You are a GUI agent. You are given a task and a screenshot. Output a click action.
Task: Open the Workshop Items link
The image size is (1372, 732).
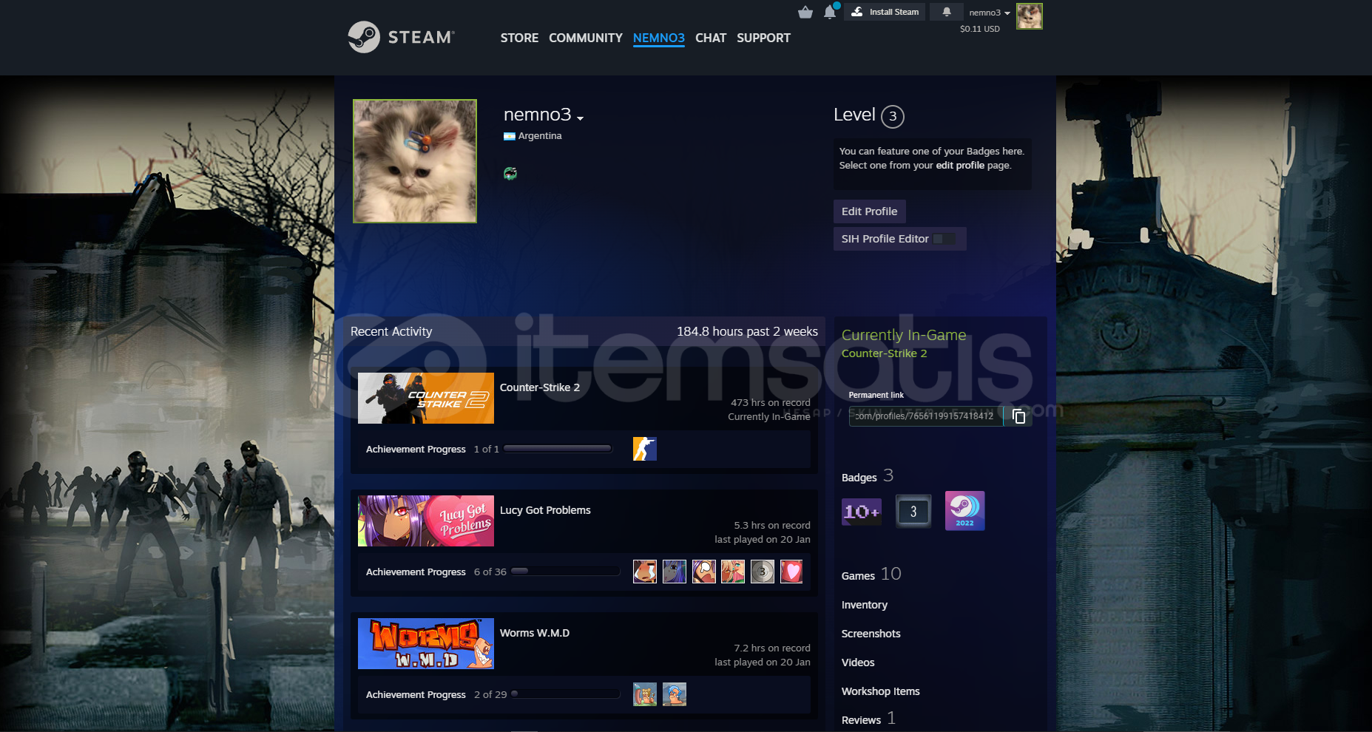[x=880, y=691]
